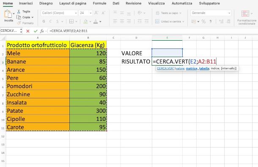
Task: Toggle italic C formatting
Action: (50, 21)
